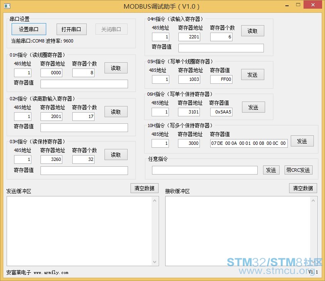Focus 02H register count field 17
Viewport: 325px width, 281px height.
(x=83, y=116)
